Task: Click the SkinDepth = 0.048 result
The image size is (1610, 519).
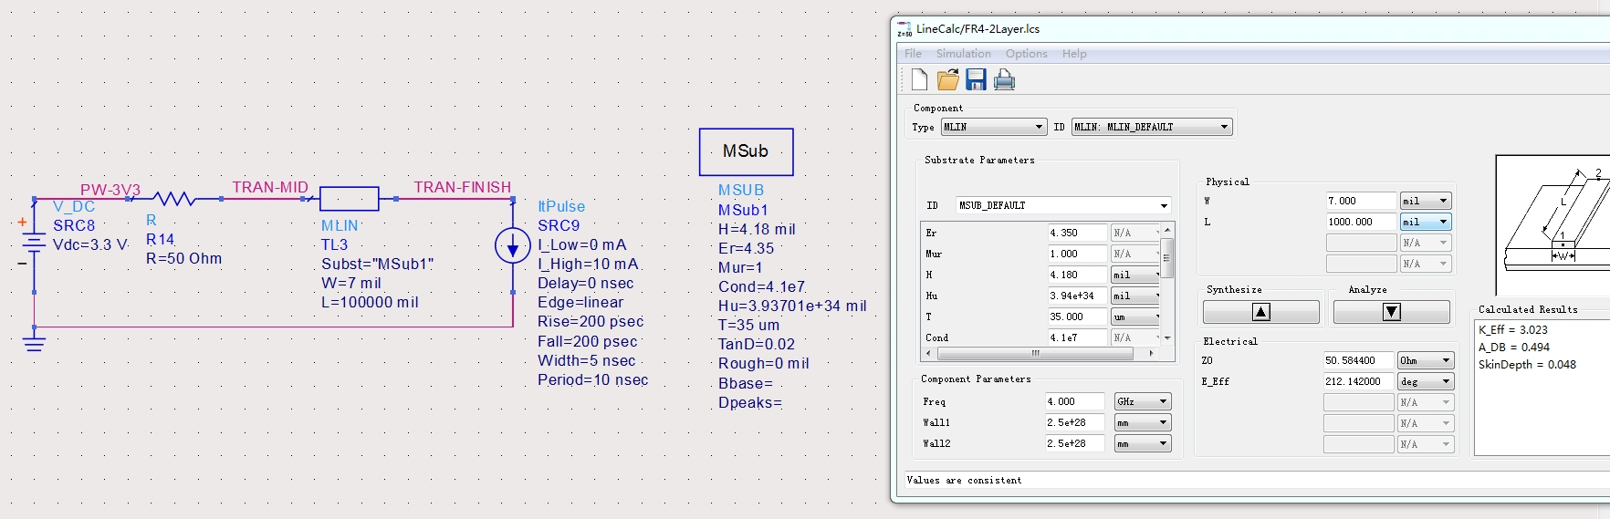Action: [1527, 365]
